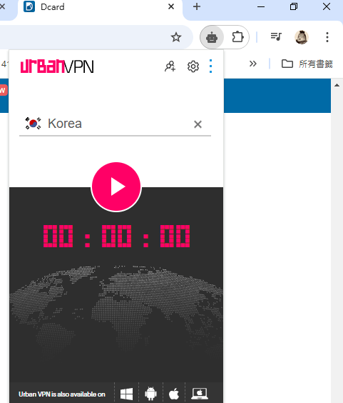Expand hidden bookmarks with the double chevron
Image resolution: width=343 pixels, height=403 pixels.
click(253, 64)
